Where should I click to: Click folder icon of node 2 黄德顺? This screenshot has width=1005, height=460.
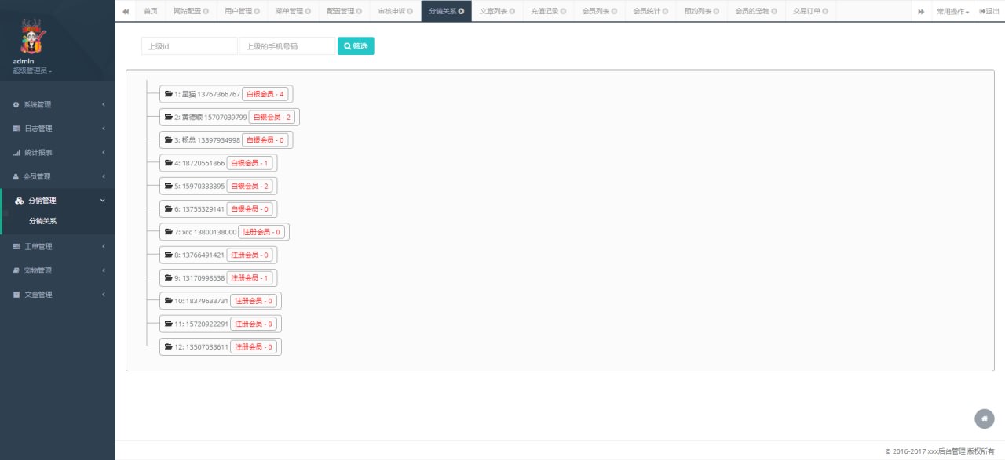(x=168, y=117)
